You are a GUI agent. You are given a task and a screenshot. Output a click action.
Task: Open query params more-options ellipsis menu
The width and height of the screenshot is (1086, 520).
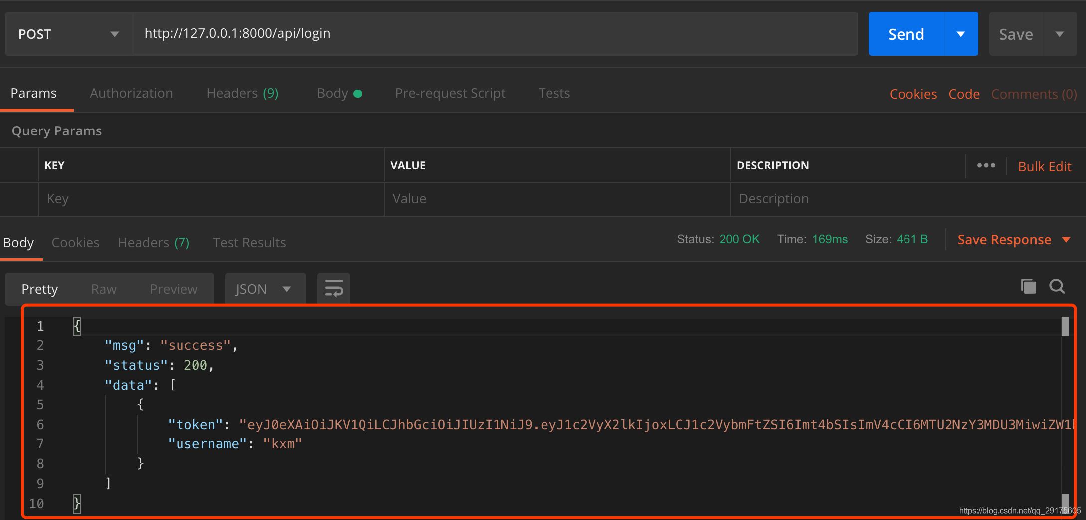click(x=986, y=165)
